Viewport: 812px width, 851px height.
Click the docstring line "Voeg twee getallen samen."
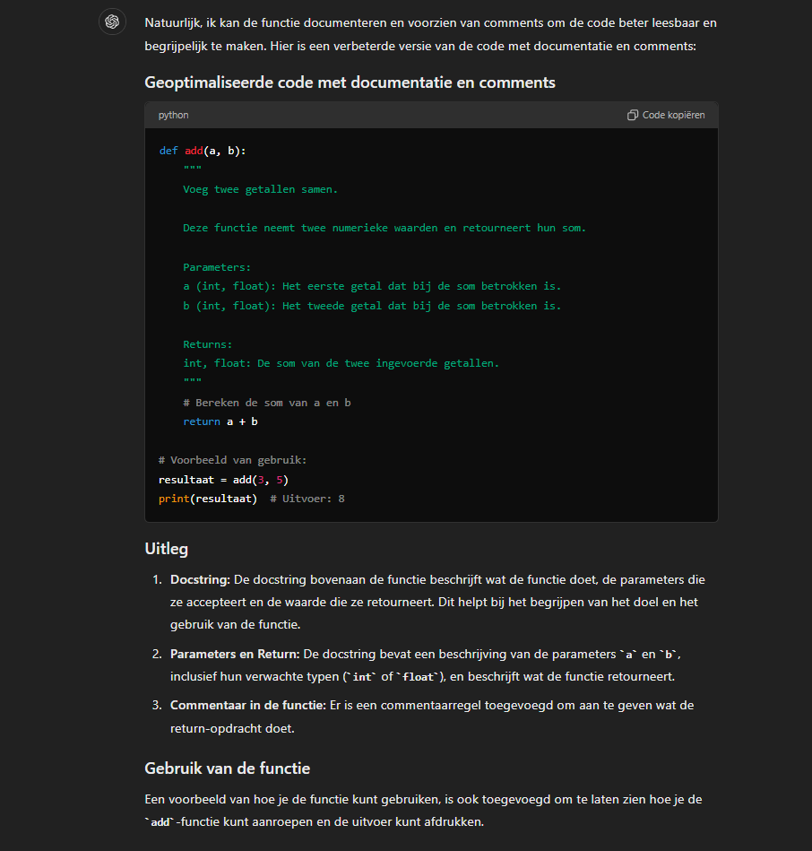click(x=260, y=189)
